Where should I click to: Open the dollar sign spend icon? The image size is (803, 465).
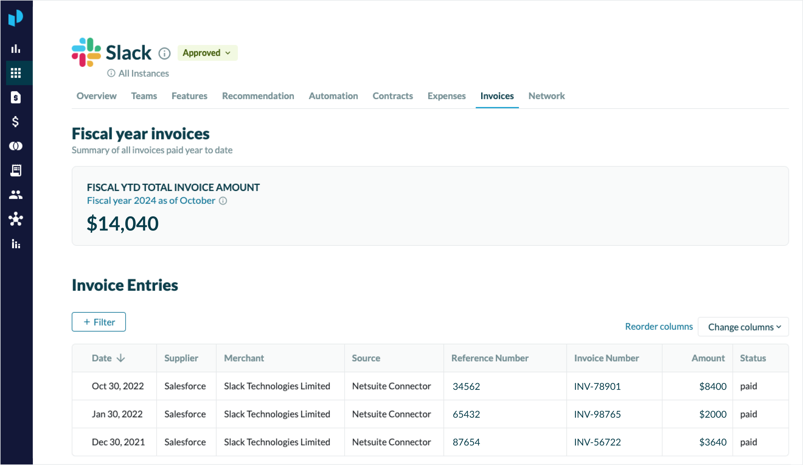16,121
